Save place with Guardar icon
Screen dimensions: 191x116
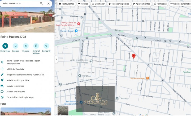(15, 46)
